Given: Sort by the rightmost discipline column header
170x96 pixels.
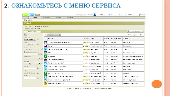Looking at the screenshot, I should (x=133, y=39).
